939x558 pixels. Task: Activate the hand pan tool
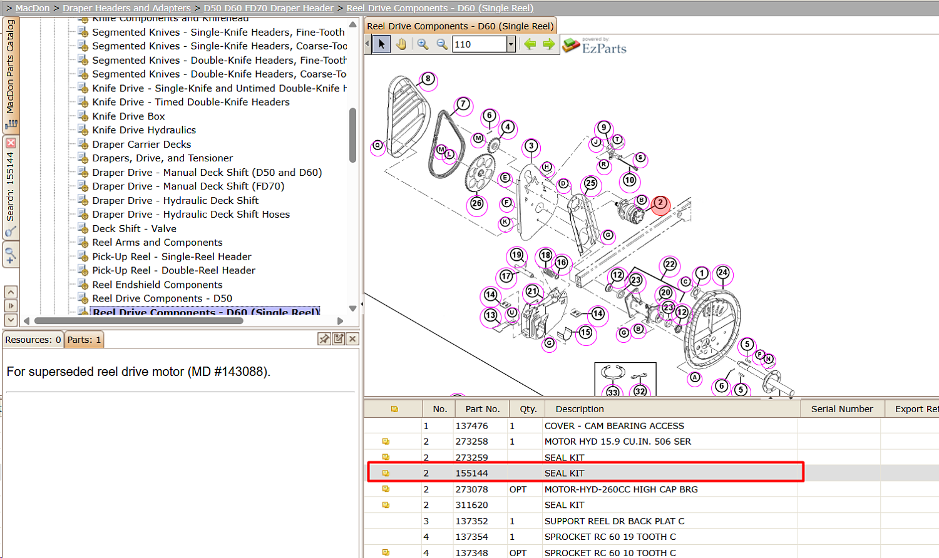click(401, 44)
